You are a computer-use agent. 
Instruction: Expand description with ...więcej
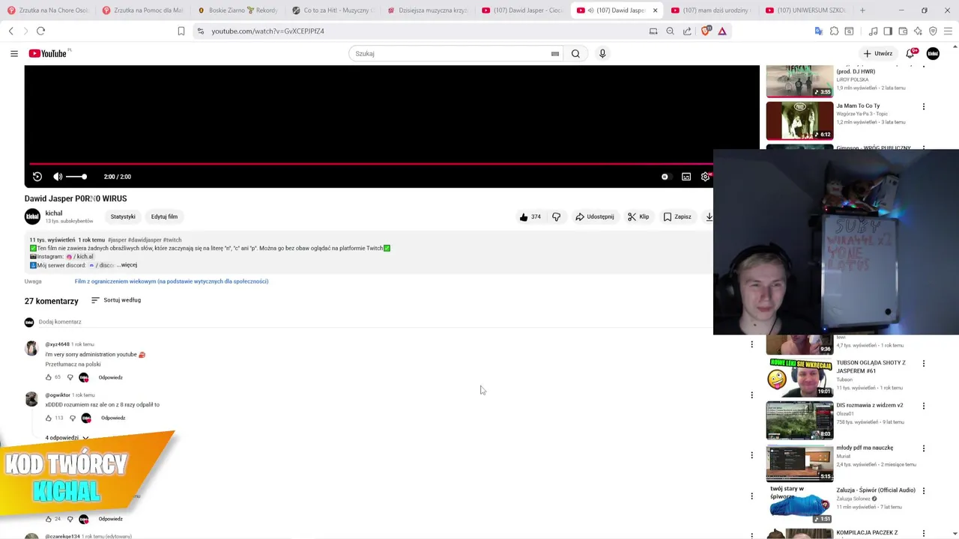coord(127,265)
